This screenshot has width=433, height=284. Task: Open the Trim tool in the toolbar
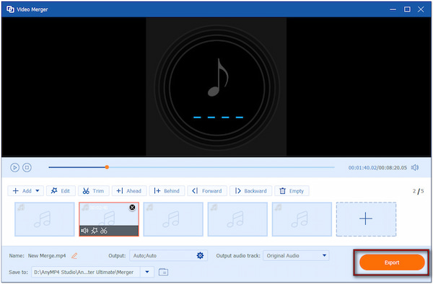point(94,191)
